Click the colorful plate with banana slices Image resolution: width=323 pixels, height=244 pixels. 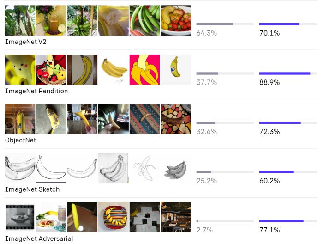tap(114, 217)
